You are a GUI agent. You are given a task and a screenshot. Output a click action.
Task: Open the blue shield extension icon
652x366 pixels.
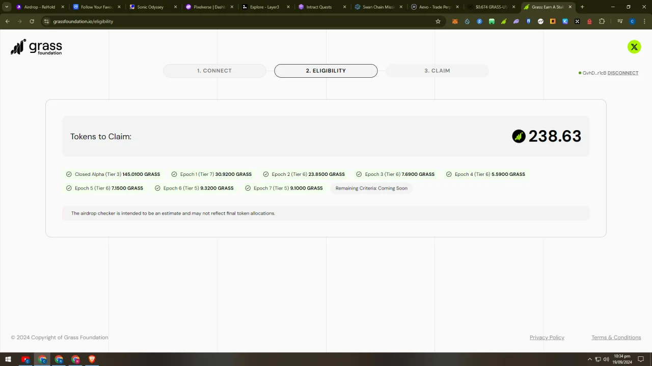[528, 21]
